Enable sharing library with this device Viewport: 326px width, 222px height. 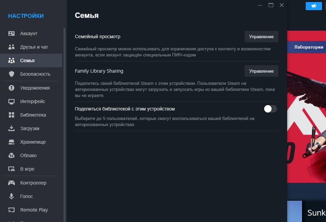[x=270, y=109]
